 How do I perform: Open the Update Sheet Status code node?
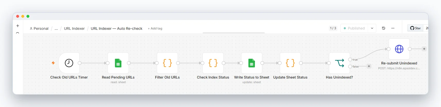(290, 63)
